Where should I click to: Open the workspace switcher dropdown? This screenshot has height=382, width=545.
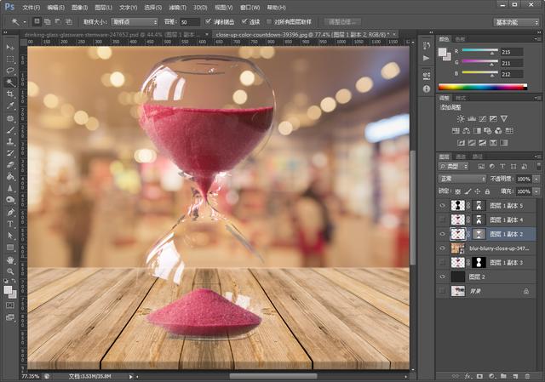(x=516, y=22)
